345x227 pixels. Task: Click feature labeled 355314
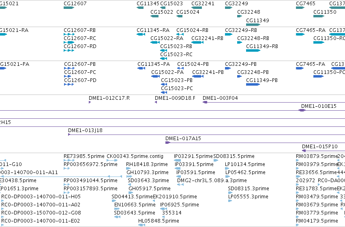point(172,213)
